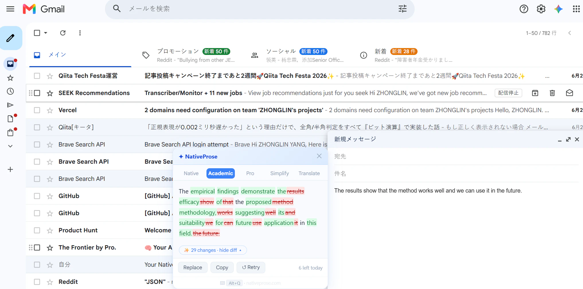Image resolution: width=583 pixels, height=289 pixels.
Task: Refresh the mail list
Action: [x=63, y=33]
